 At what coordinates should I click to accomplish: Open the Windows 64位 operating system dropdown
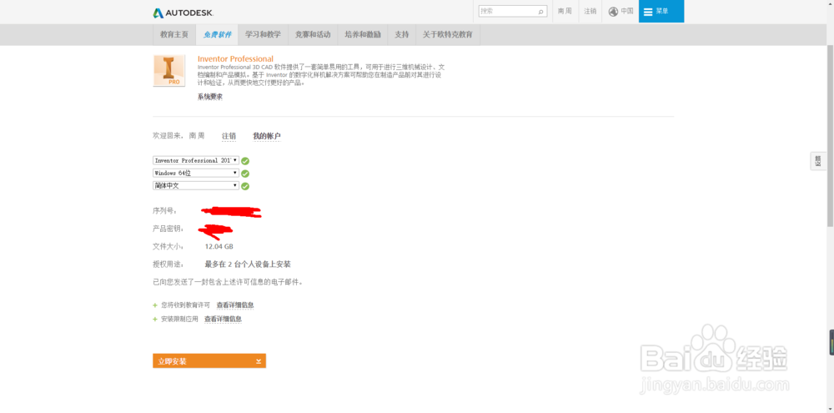[x=196, y=173]
